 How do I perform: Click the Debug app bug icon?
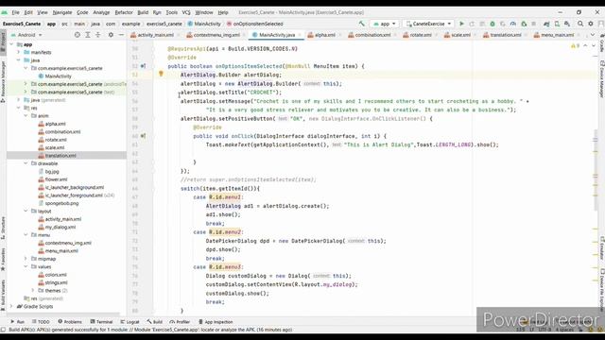(x=493, y=24)
